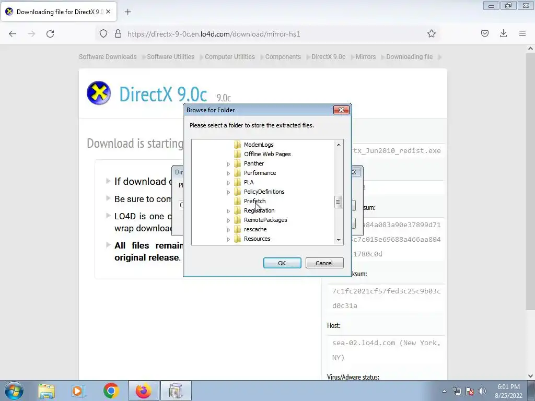
Task: Click the web page scrollbar up arrow
Action: click(x=531, y=49)
